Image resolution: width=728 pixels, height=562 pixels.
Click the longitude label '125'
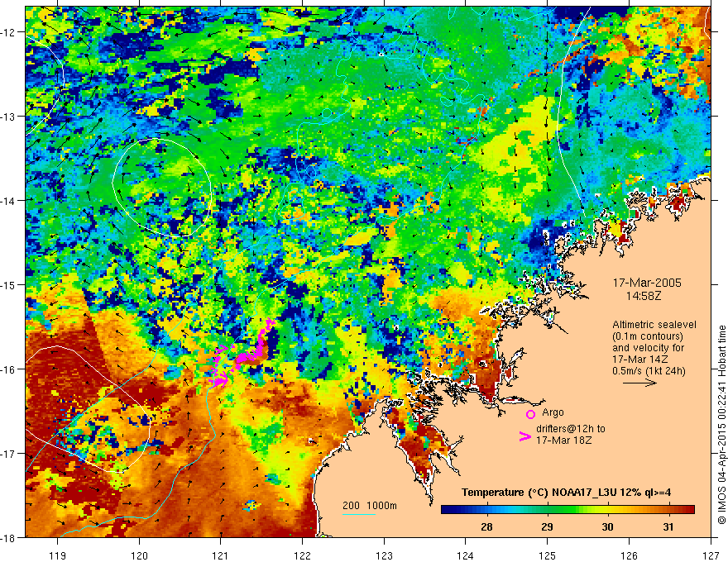point(548,555)
